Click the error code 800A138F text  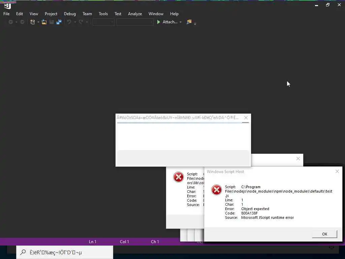pos(249,213)
